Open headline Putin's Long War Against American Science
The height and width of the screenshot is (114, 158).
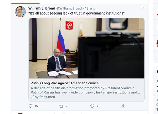coord(64,83)
